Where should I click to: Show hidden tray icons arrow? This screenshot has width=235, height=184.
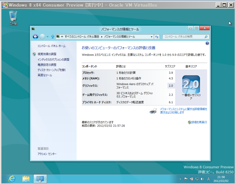[x=180, y=179]
